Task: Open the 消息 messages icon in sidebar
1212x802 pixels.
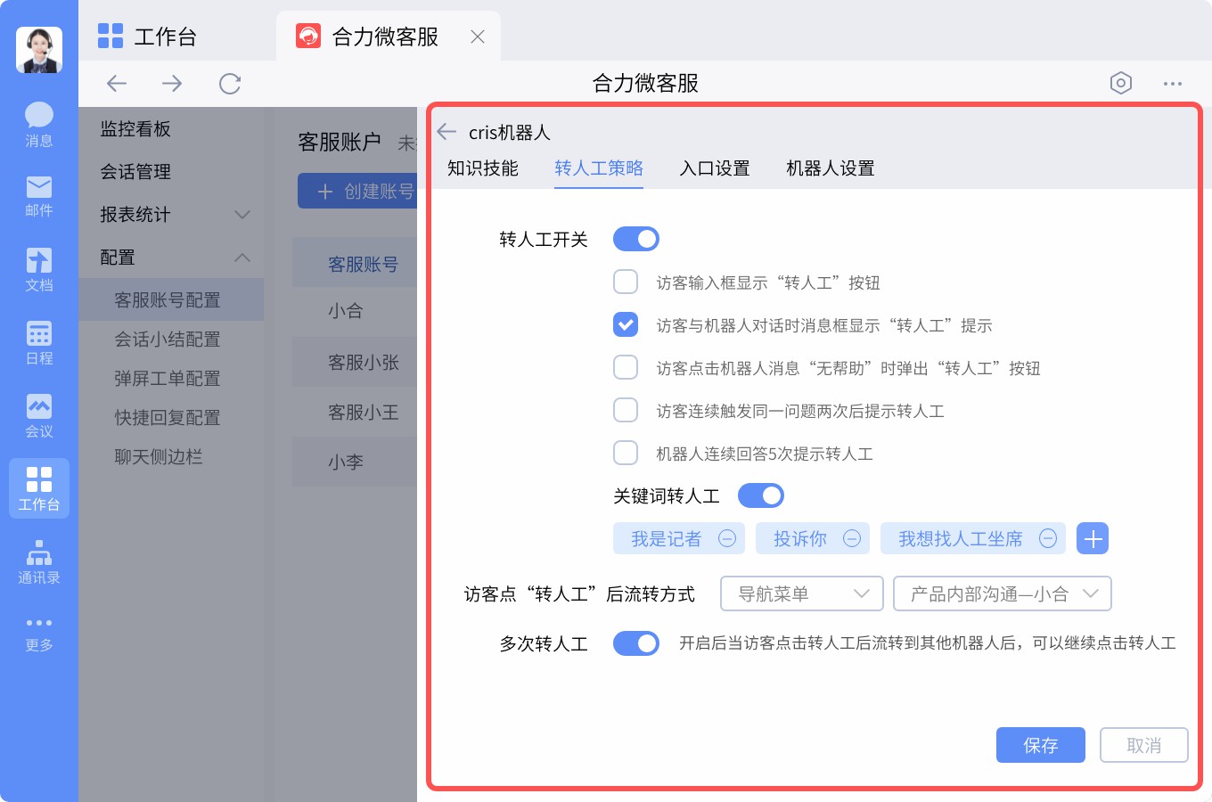Action: point(38,123)
